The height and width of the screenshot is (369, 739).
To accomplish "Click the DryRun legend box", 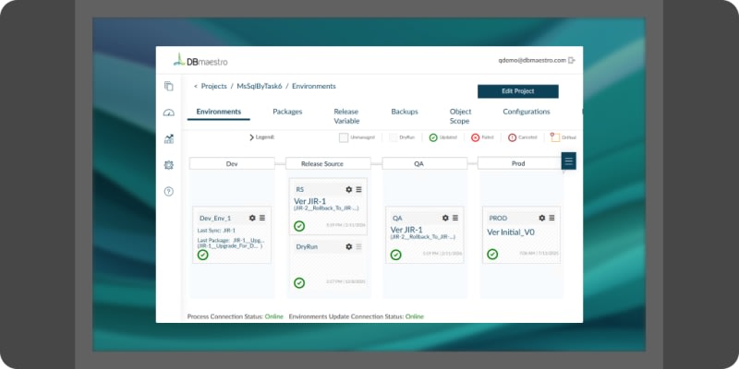I will tap(394, 137).
